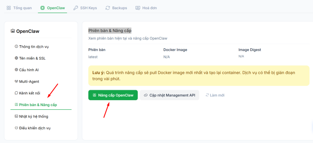The height and width of the screenshot is (143, 313).
Task: Click the Docker Image label
Action: (175, 50)
